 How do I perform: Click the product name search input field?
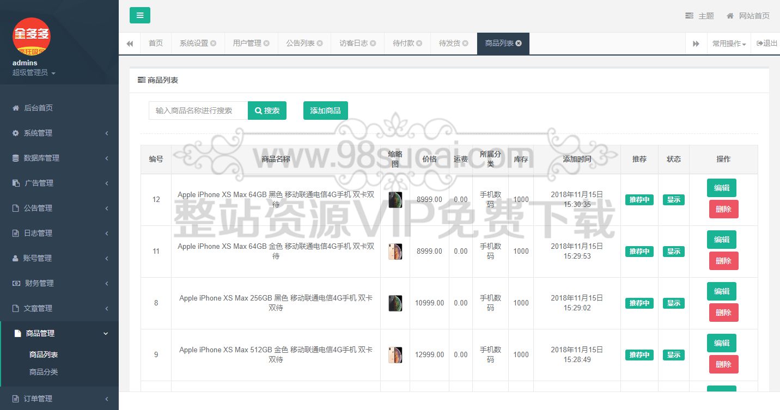pyautogui.click(x=198, y=111)
